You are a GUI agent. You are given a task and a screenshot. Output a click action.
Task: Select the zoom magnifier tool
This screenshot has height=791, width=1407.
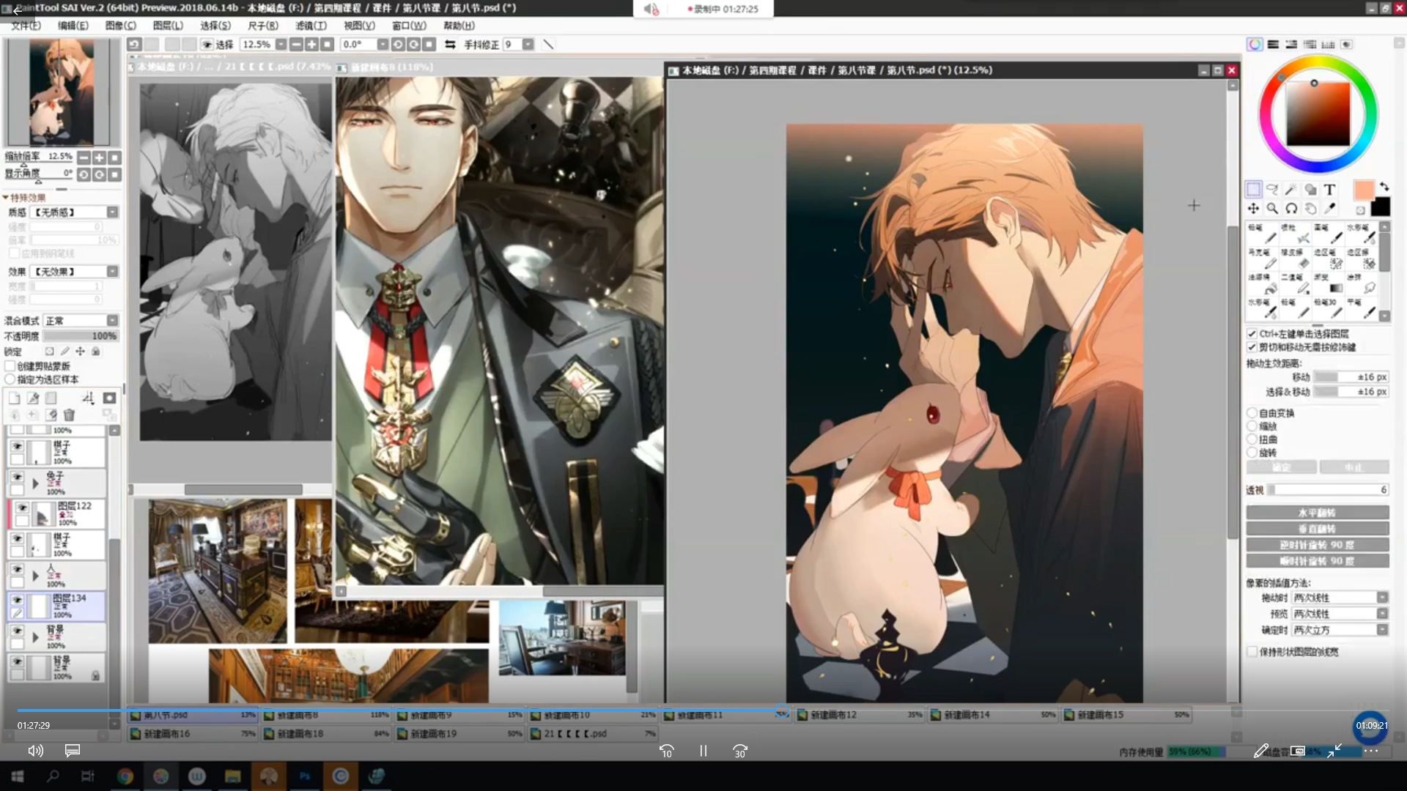(x=1273, y=208)
